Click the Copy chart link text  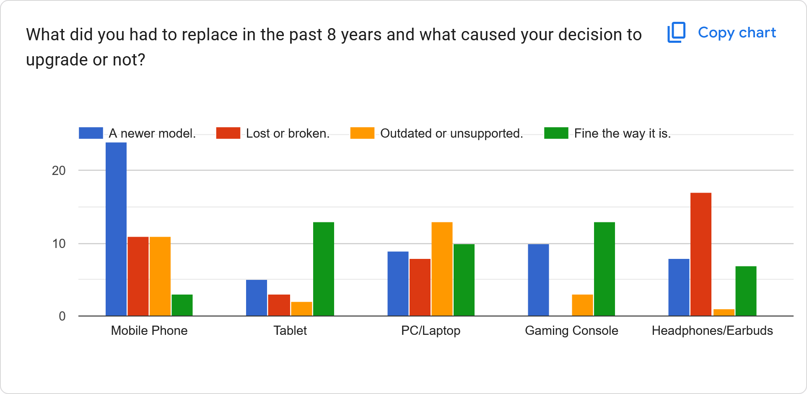pos(737,33)
